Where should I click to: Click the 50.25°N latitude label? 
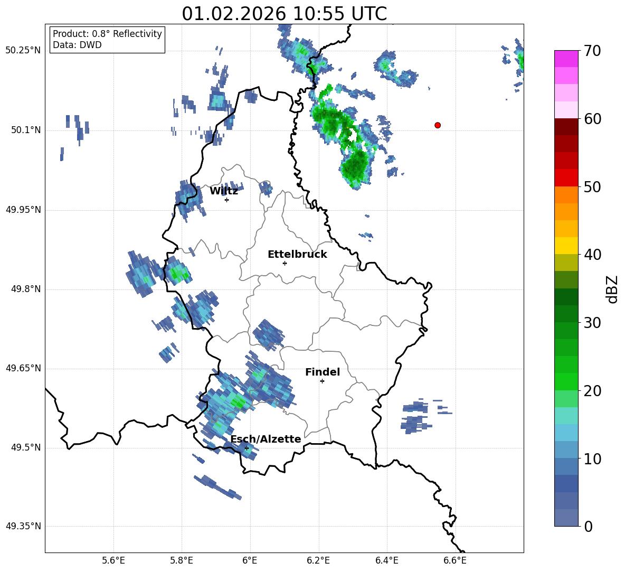23,51
